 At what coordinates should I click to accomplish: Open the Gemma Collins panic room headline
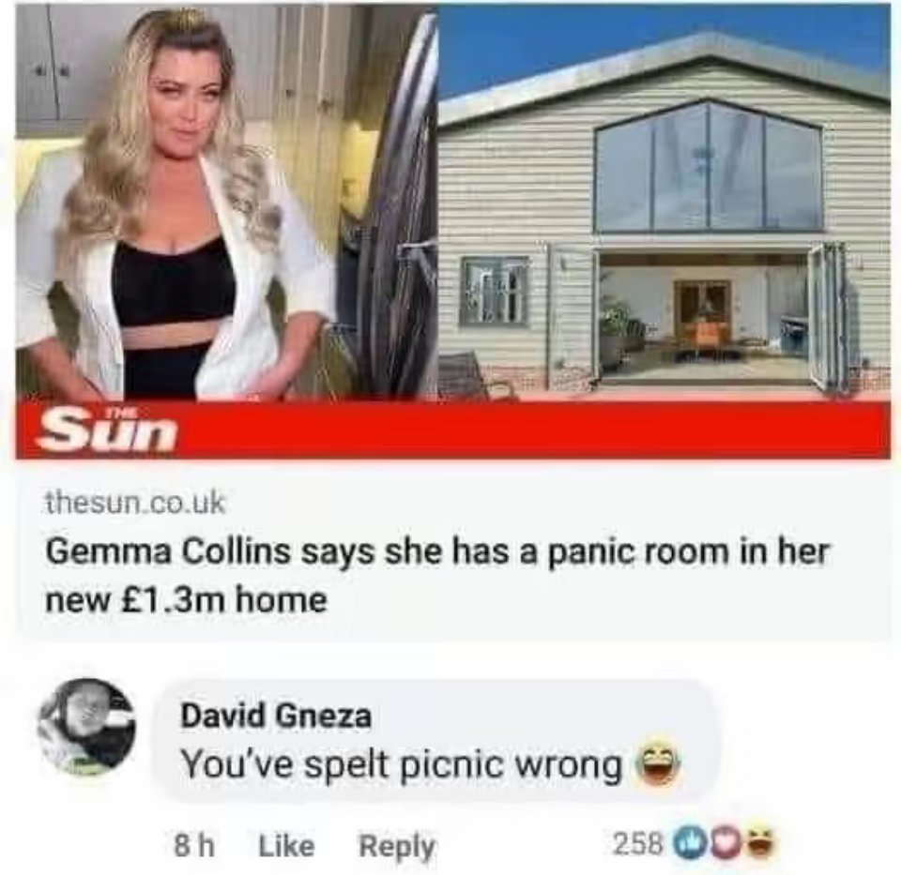437,576
